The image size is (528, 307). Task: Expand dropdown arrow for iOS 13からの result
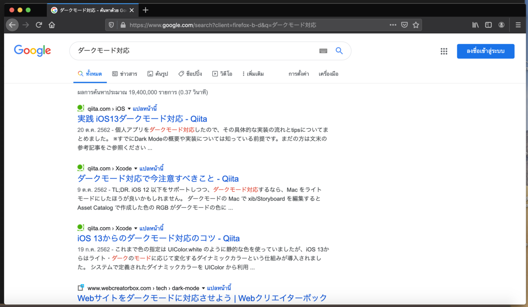click(136, 228)
